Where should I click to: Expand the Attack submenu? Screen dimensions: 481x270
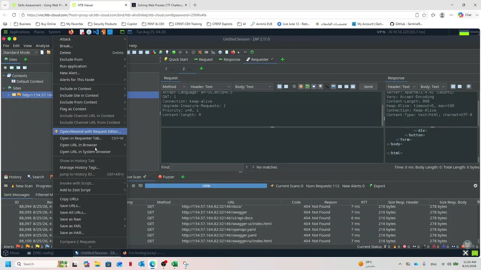point(90,39)
